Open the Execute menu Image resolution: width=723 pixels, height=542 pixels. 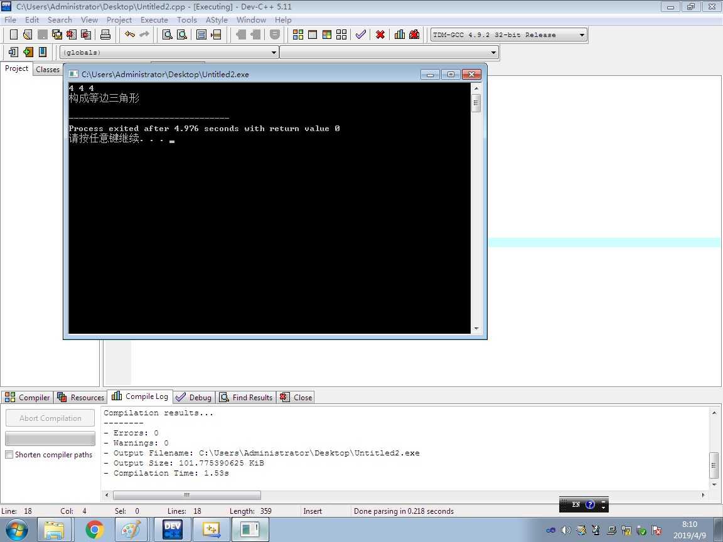coord(154,20)
